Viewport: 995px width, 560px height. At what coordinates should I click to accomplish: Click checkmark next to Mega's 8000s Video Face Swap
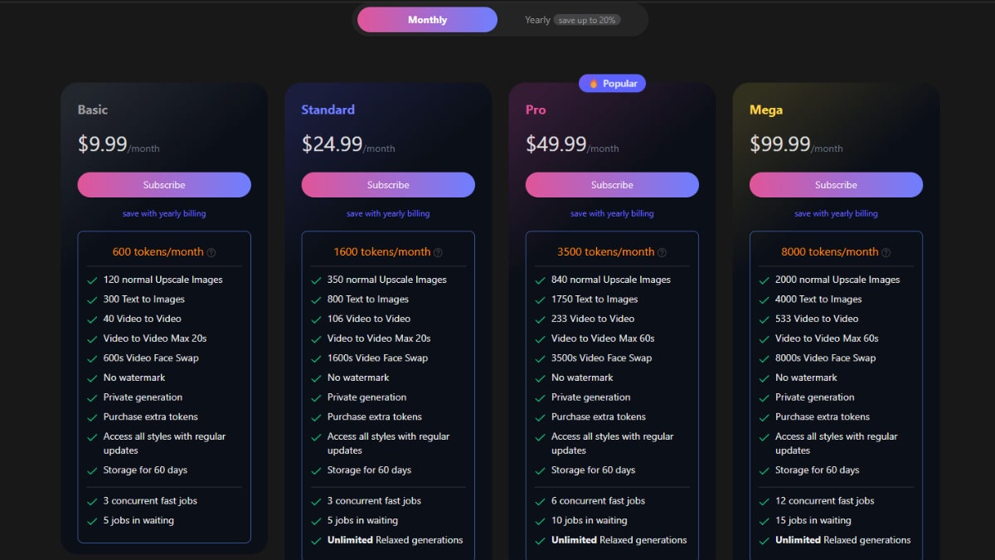point(764,358)
